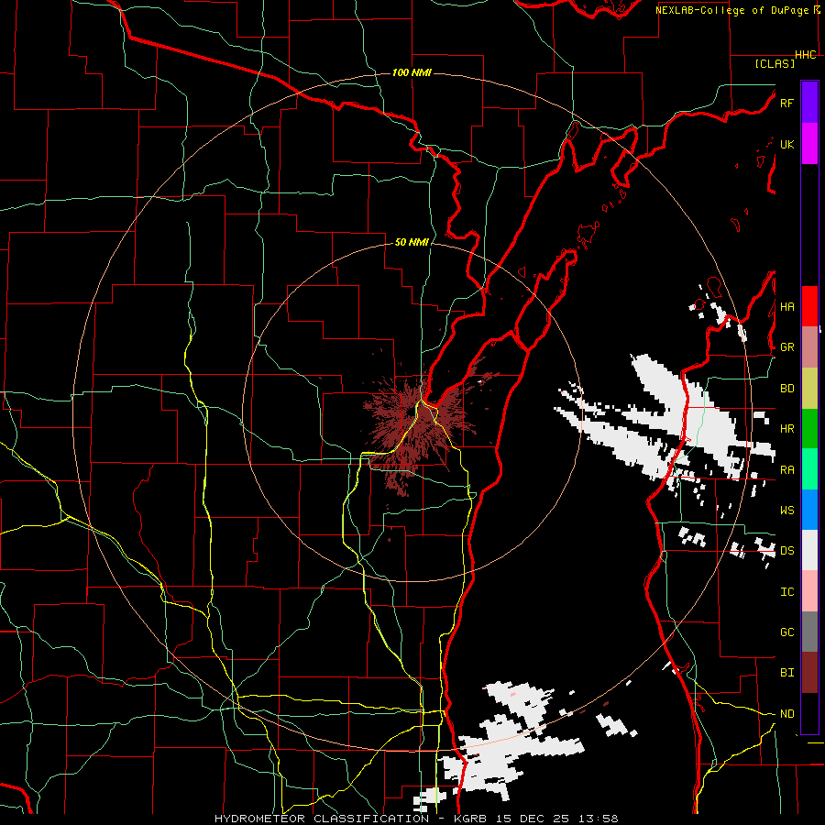Pick the dark green HR legend swatch
The image size is (825, 825).
(x=809, y=429)
